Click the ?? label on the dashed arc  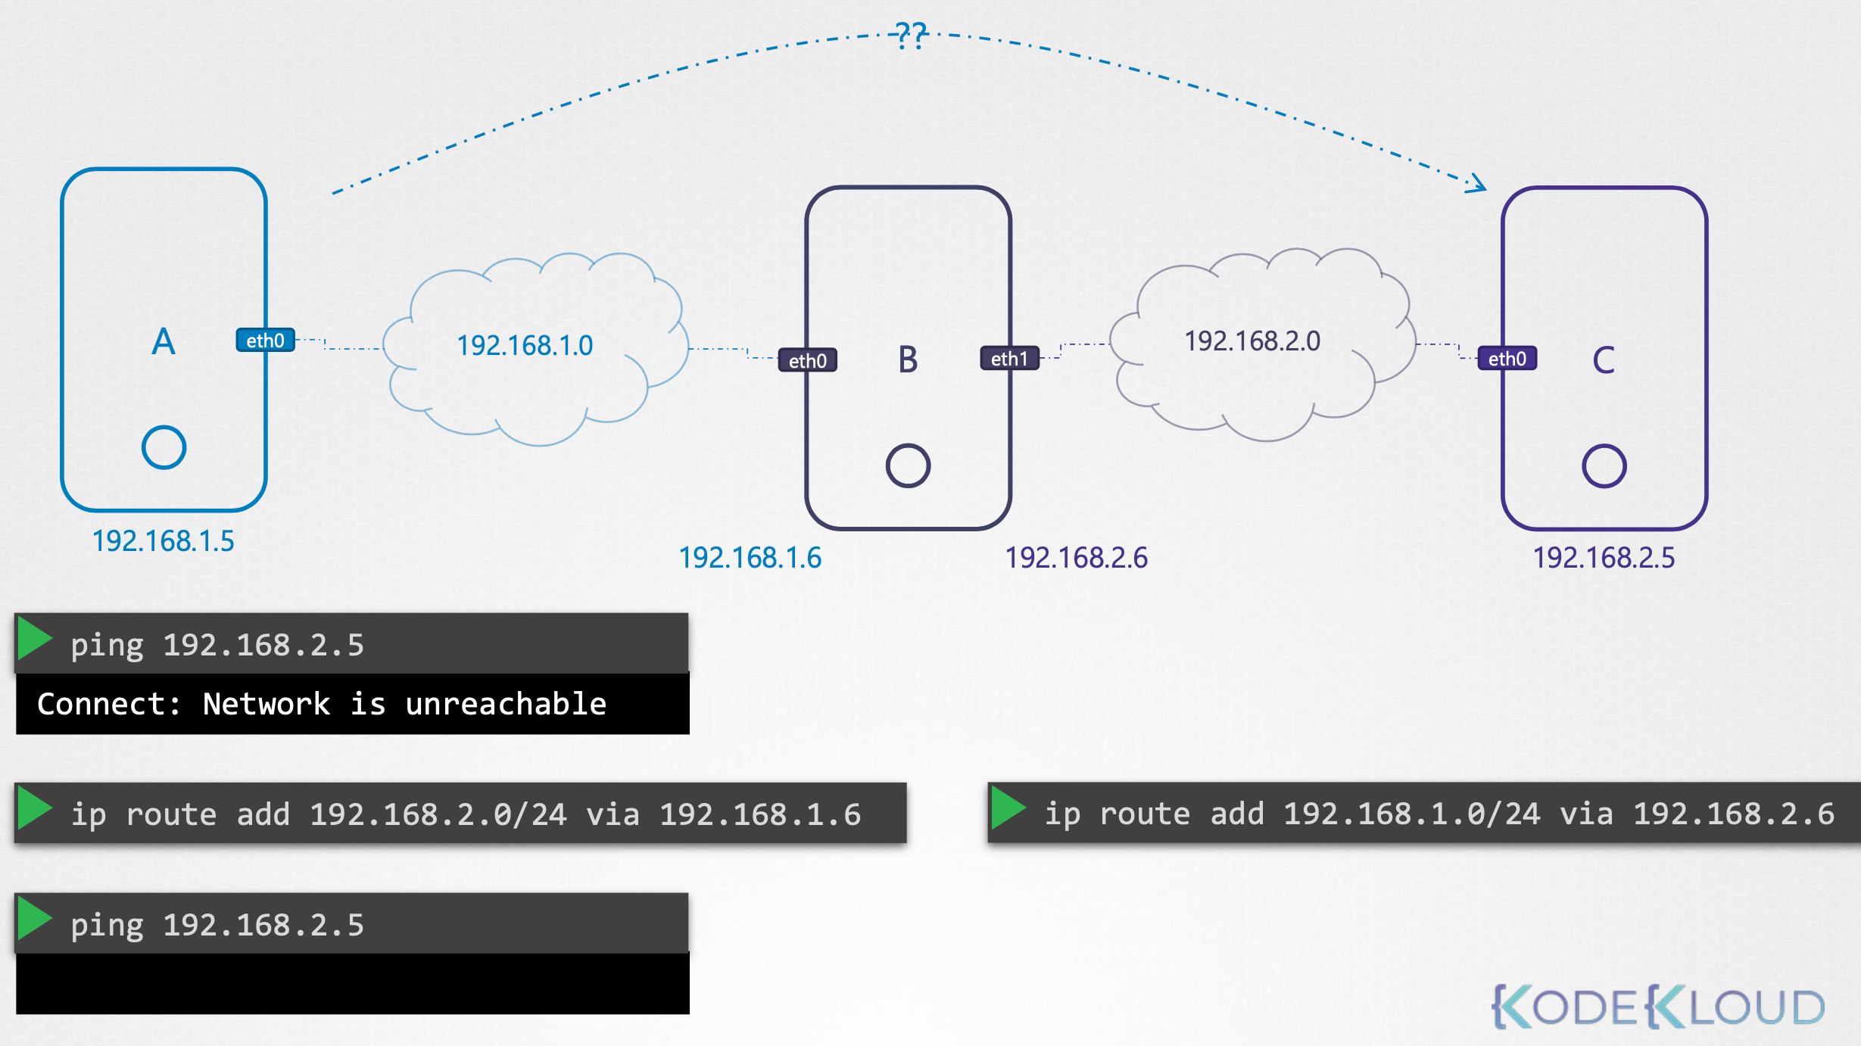tap(911, 35)
